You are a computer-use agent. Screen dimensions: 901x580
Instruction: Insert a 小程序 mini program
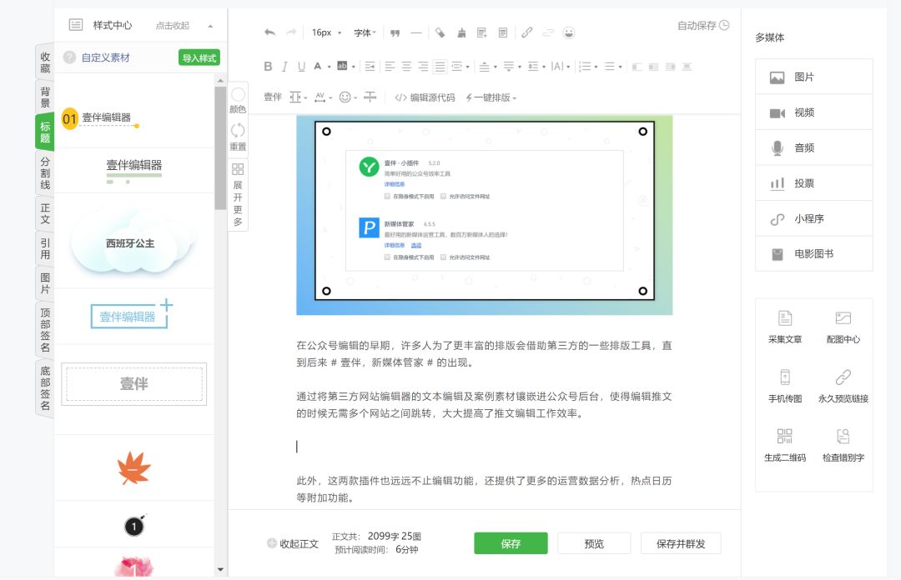coord(813,219)
